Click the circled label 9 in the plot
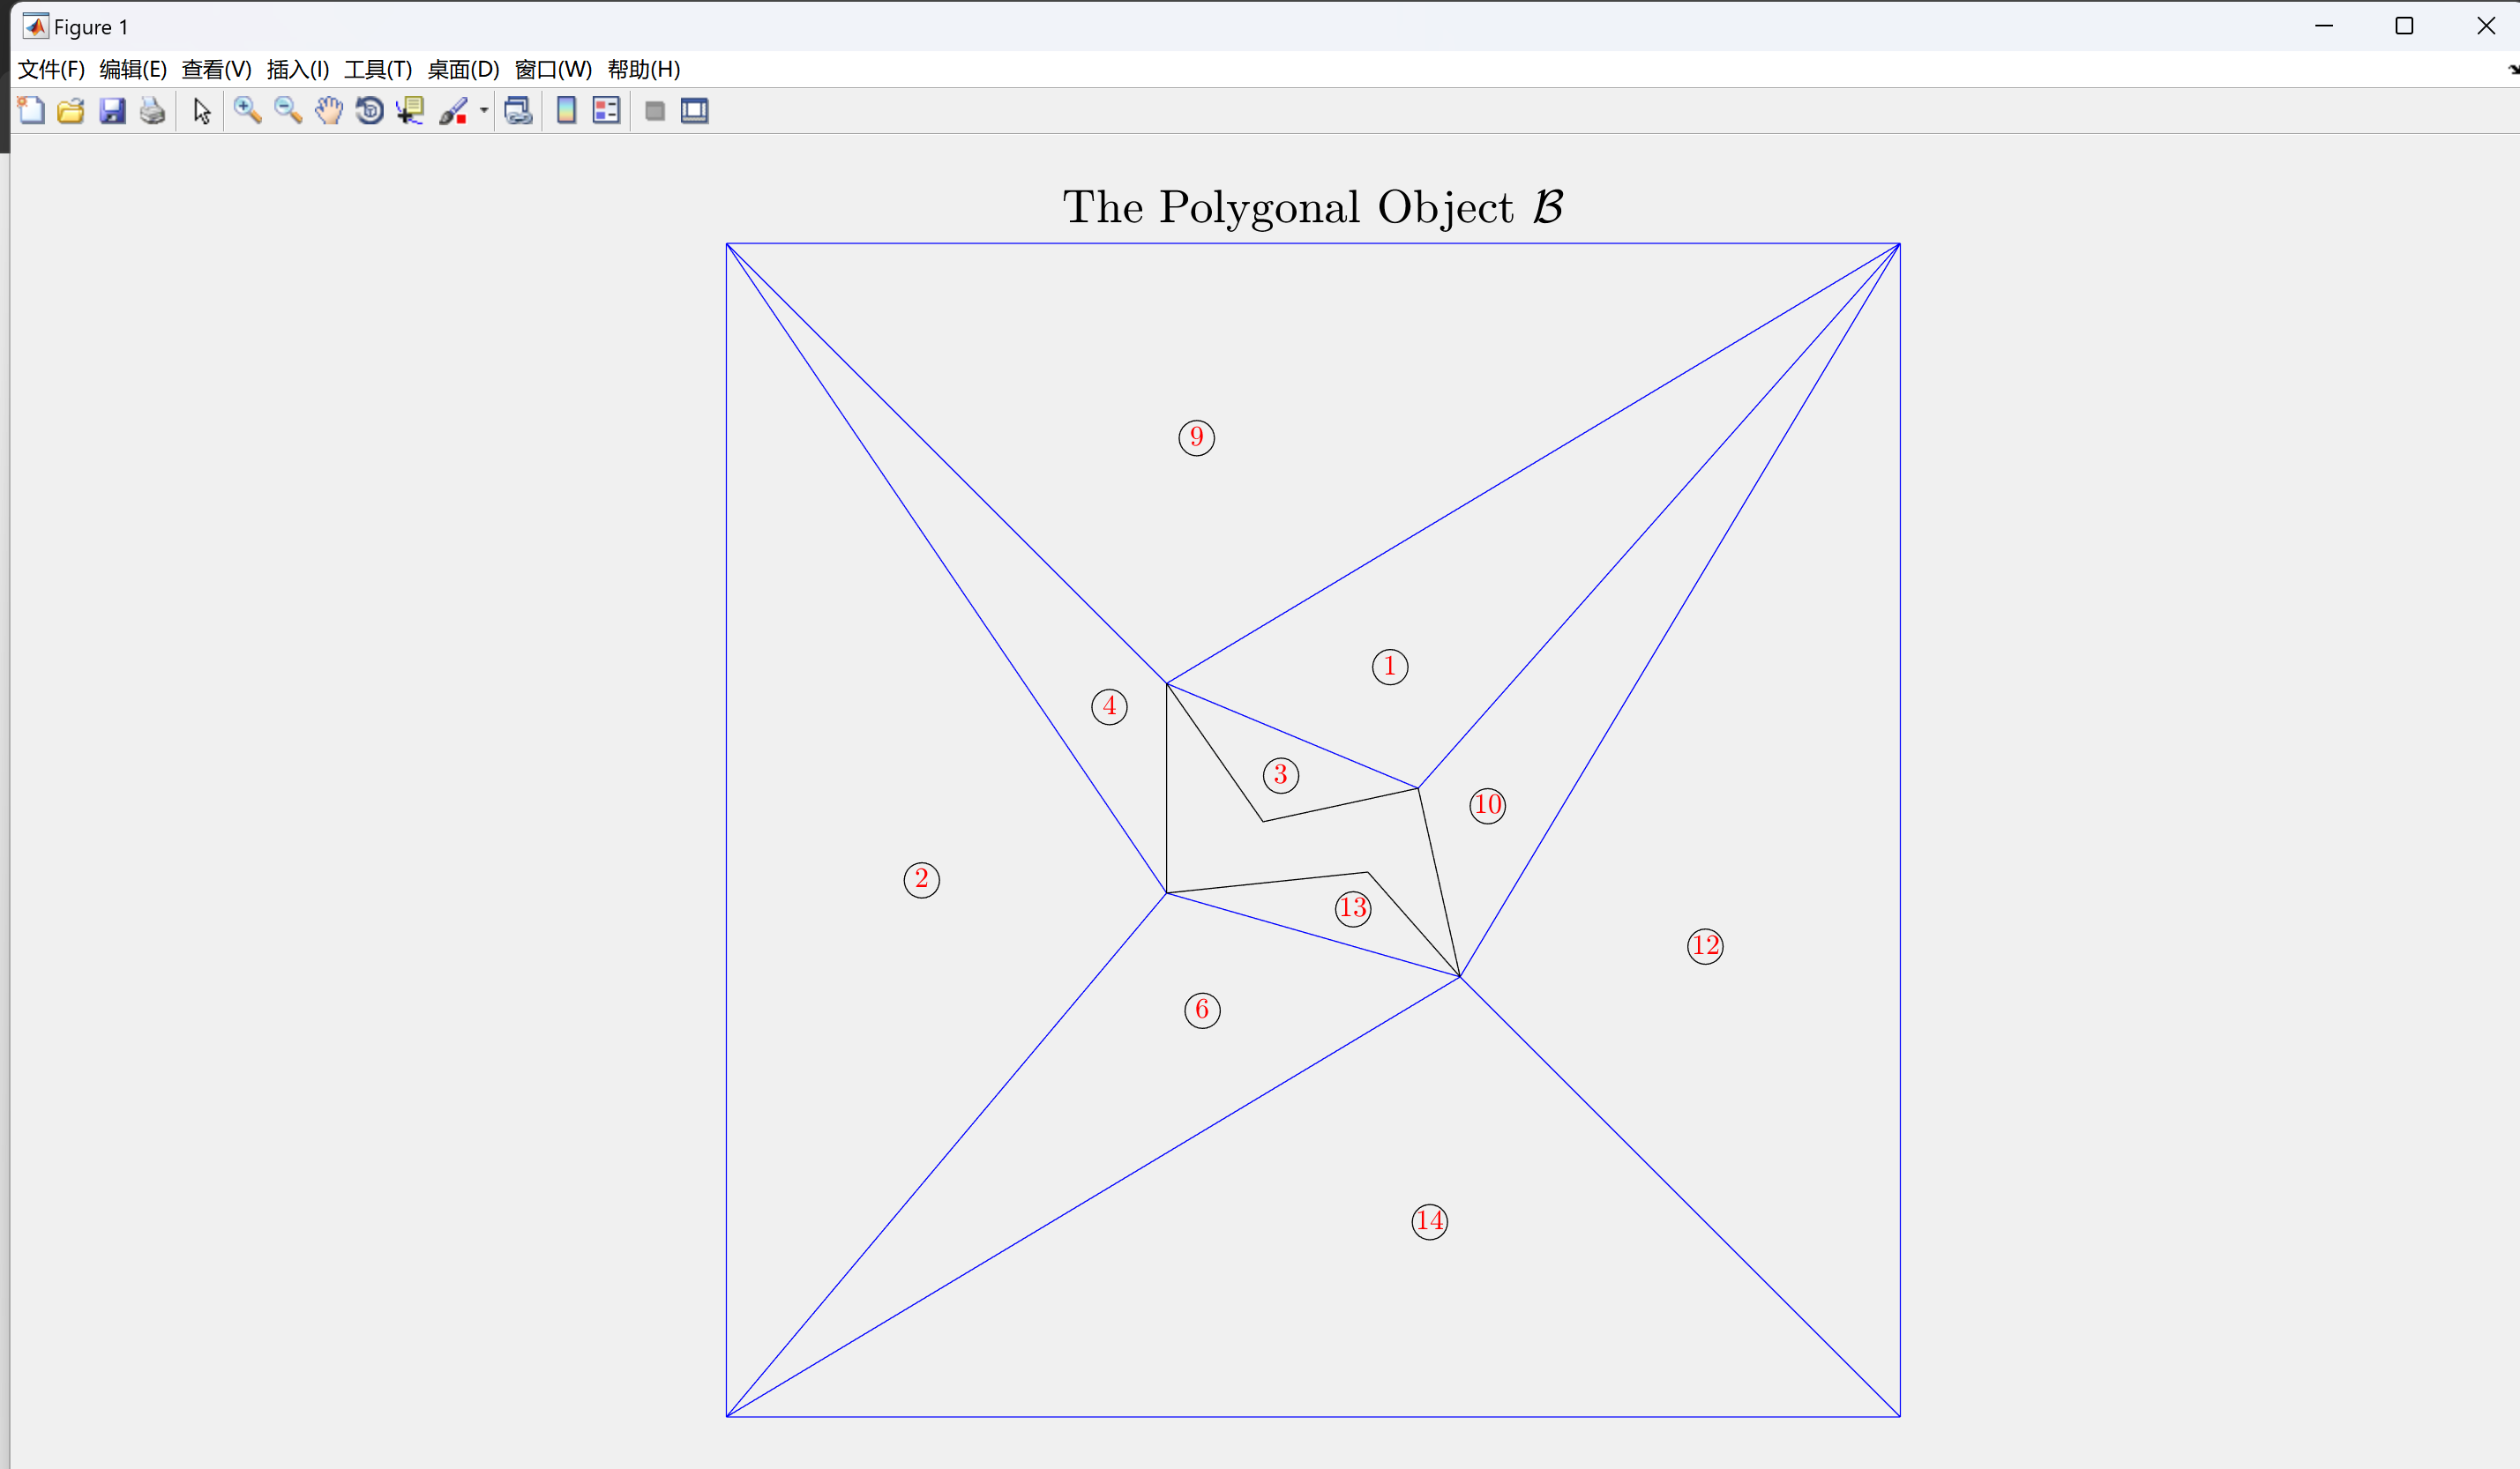The width and height of the screenshot is (2520, 1469). [x=1196, y=437]
